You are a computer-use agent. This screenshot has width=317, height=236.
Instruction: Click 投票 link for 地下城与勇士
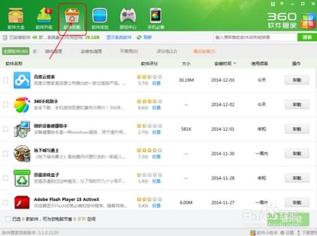(157, 157)
